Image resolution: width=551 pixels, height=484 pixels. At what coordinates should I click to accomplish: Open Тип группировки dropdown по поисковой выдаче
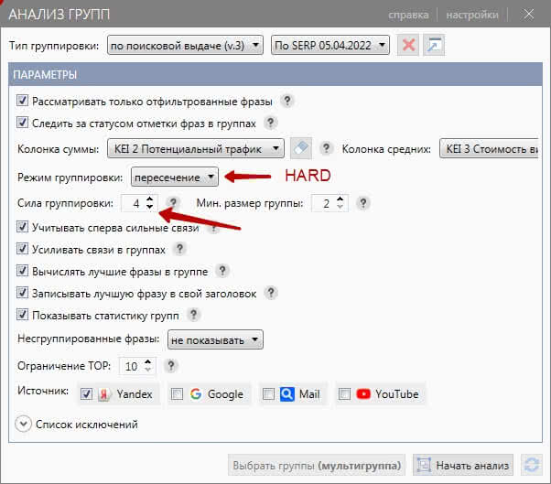185,45
